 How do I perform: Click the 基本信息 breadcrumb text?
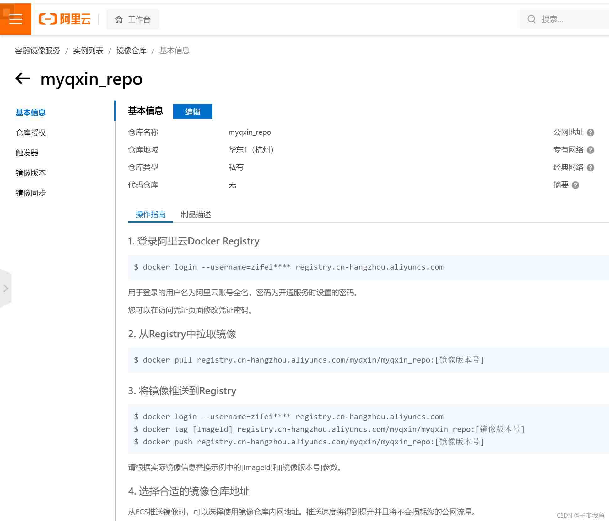tap(175, 51)
